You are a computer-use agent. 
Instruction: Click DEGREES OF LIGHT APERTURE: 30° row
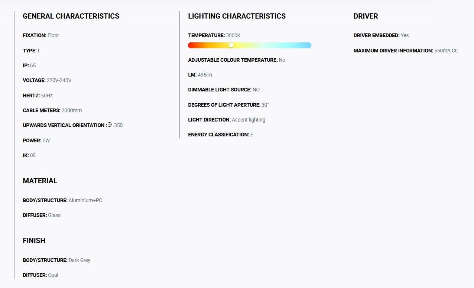(228, 105)
